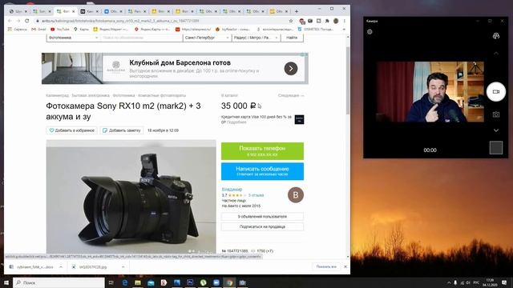Expand options chevron for .jpg download
This screenshot has height=288, width=513.
point(123,266)
